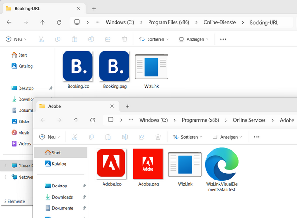297x218 pixels.
Task: Add new tab in Booking-URL window
Action: point(94,8)
